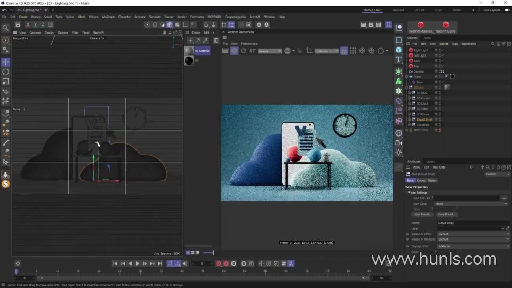The image size is (512, 288).
Task: Open the Coord. tab in Attributes
Action: click(x=421, y=181)
